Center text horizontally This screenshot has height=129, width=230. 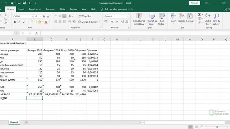click(60, 22)
